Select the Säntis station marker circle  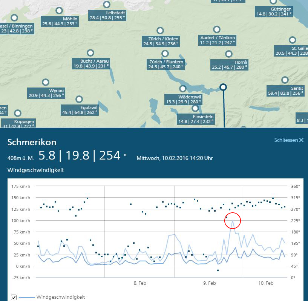285,80
